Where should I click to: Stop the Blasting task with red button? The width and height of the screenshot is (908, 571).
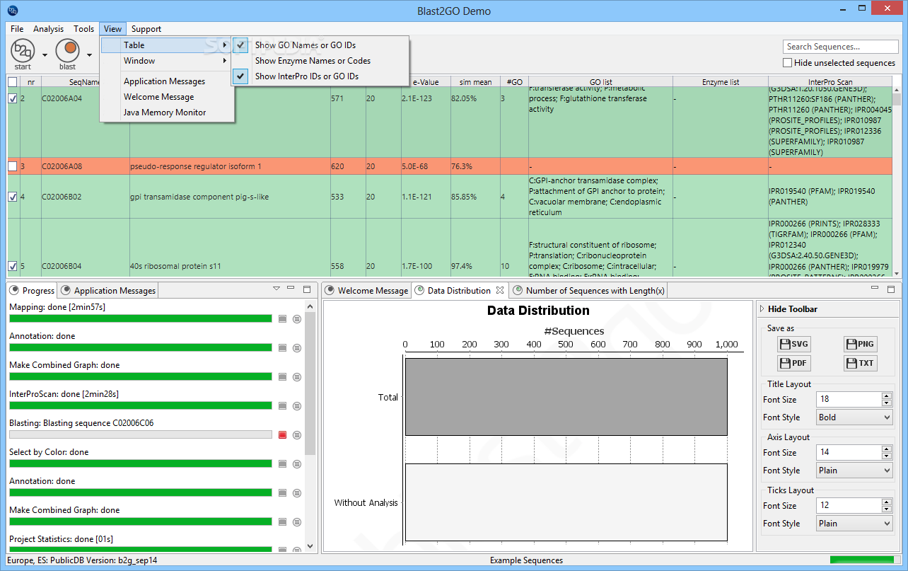(283, 434)
